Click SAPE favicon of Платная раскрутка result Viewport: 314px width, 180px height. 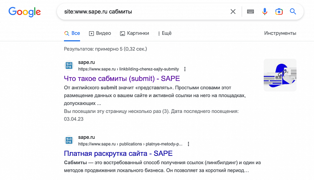[x=69, y=140]
